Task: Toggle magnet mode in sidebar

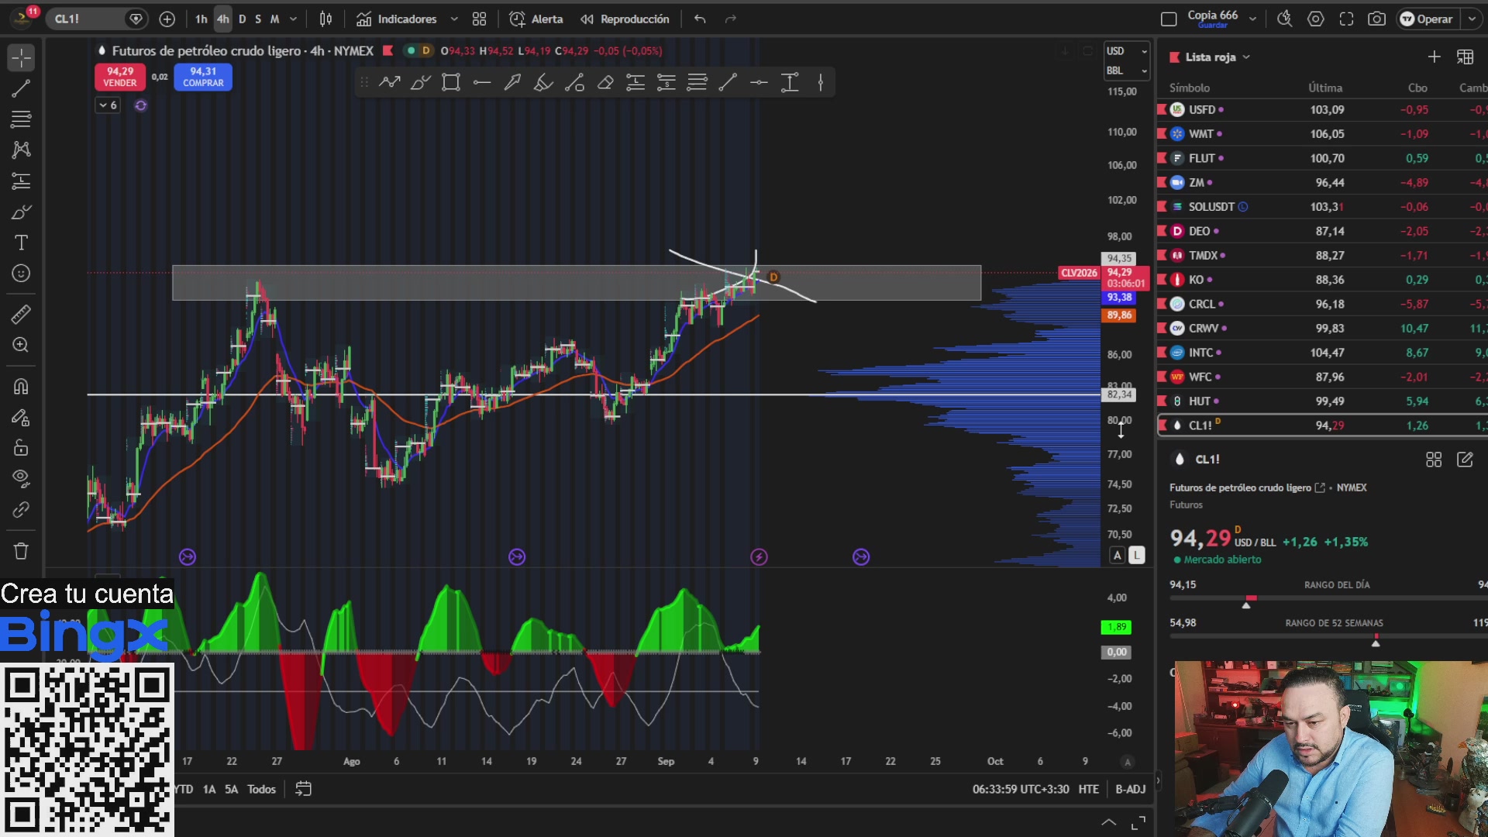Action: [21, 386]
